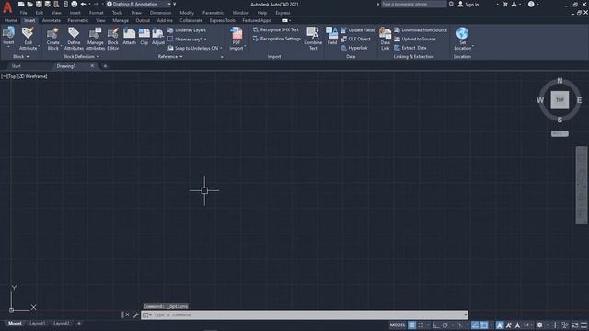Click Recognition Settings
Image resolution: width=589 pixels, height=331 pixels.
coord(277,39)
